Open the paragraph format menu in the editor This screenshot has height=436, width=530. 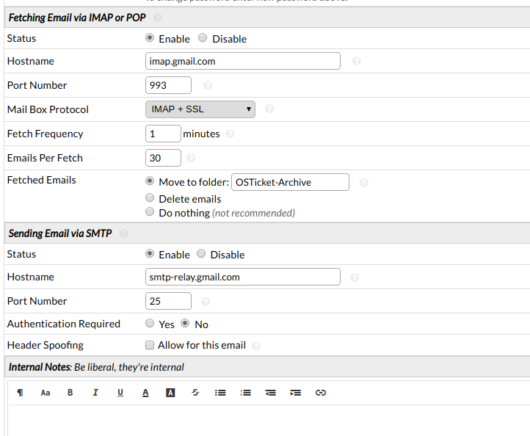pyautogui.click(x=20, y=393)
